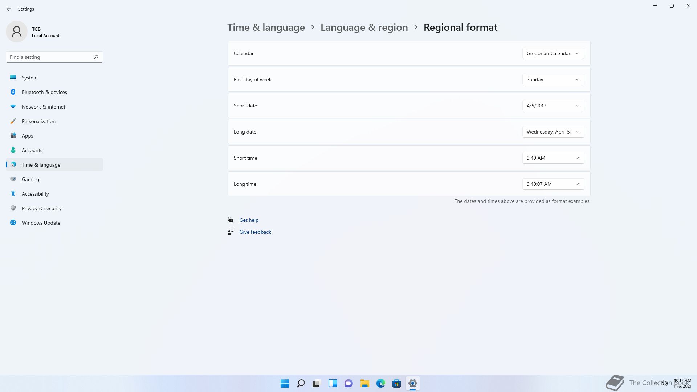Screen dimensions: 697x392
Task: Open Microsoft Store from taskbar
Action: pyautogui.click(x=397, y=383)
